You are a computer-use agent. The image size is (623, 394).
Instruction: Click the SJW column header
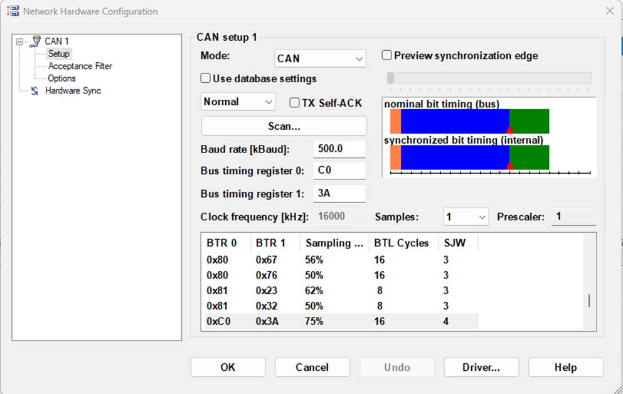point(458,243)
